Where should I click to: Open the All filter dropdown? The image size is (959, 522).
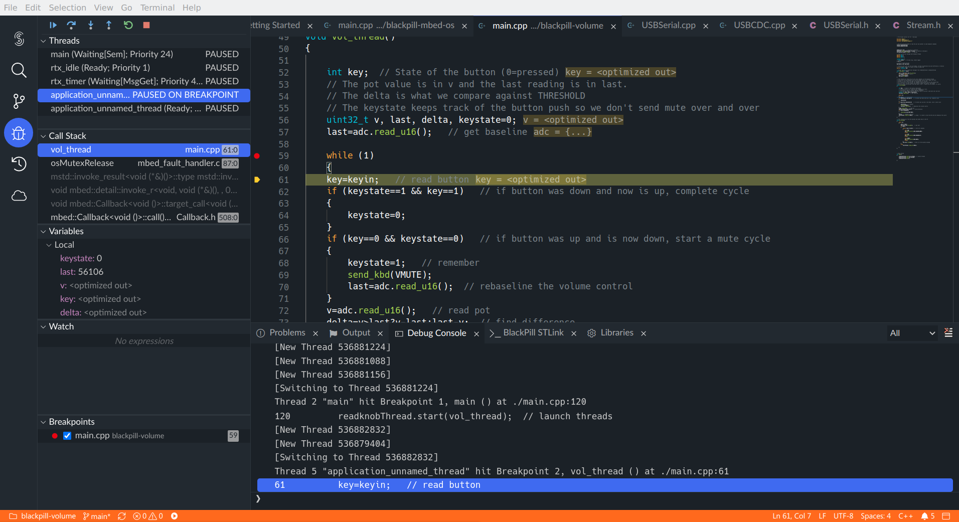coord(912,333)
